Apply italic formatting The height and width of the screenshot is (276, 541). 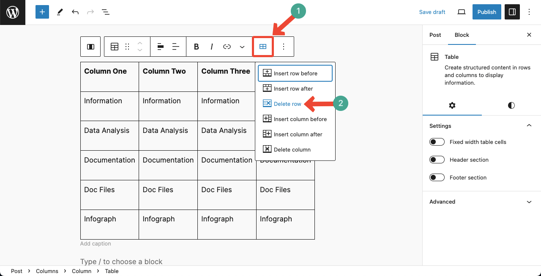click(x=211, y=47)
